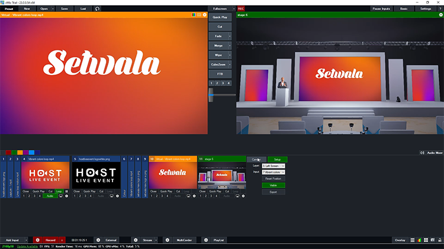Click the hamburger list view icon at bottom right
Viewport: 444px width, 249px height.
[411, 240]
